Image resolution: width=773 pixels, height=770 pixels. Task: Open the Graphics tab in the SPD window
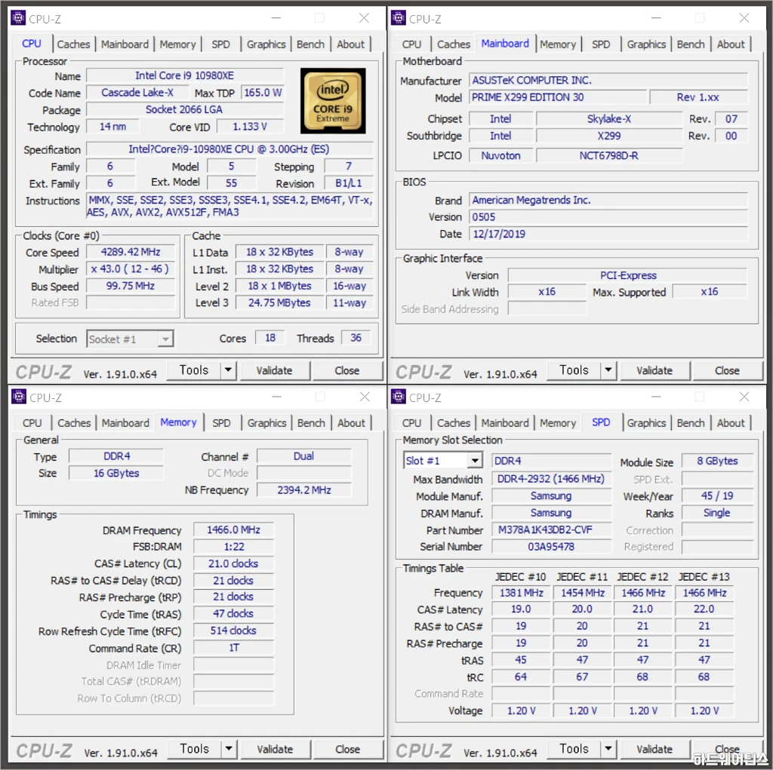[646, 423]
